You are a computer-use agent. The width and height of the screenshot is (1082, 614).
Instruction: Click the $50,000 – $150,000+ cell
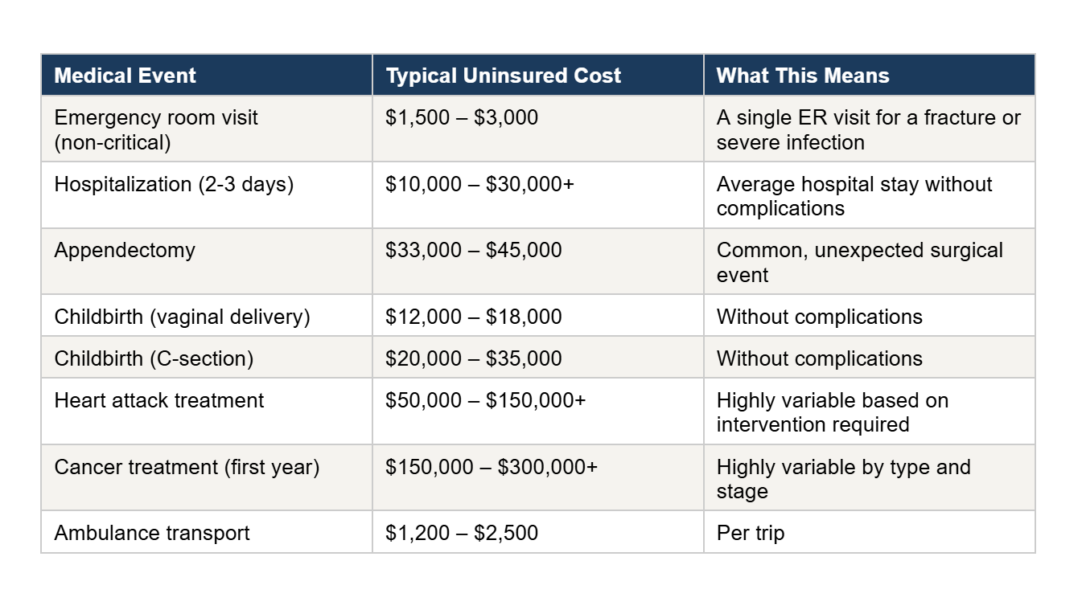538,411
